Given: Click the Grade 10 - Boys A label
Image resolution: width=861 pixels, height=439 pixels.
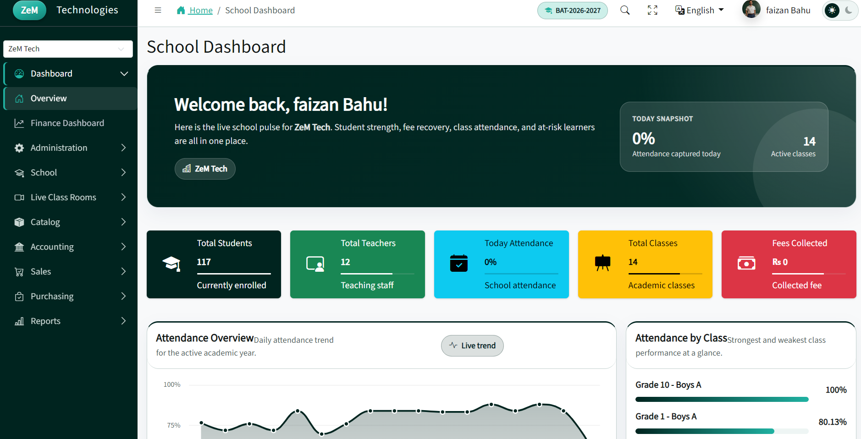Looking at the screenshot, I should pyautogui.click(x=668, y=385).
